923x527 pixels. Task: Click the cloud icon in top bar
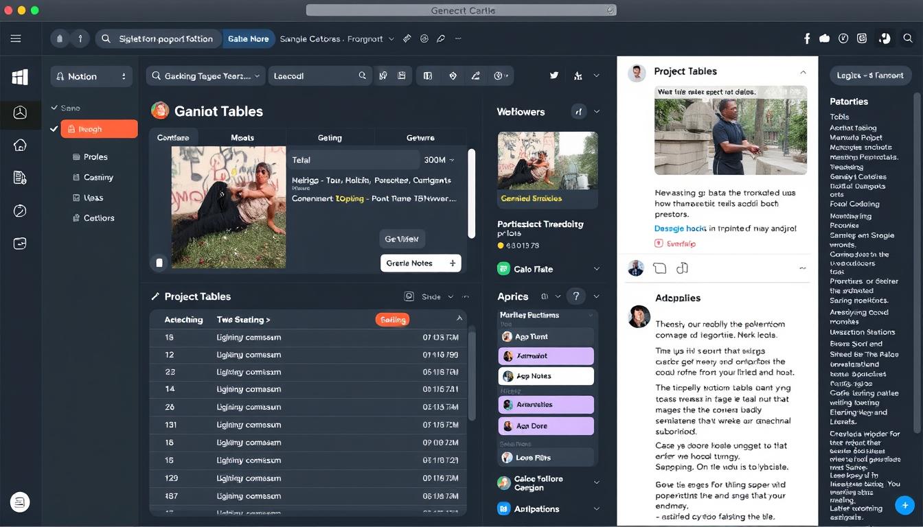click(x=825, y=39)
